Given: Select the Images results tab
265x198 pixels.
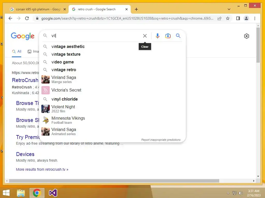Looking at the screenshot, I should pos(33,51).
